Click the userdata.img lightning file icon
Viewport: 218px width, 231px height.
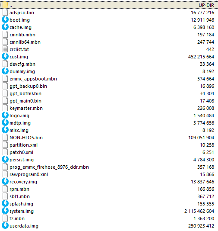coord(5,226)
